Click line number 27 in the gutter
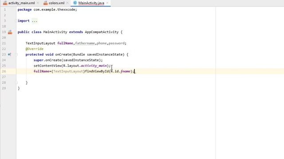Screen dimensions: 284x159 pos(4,77)
